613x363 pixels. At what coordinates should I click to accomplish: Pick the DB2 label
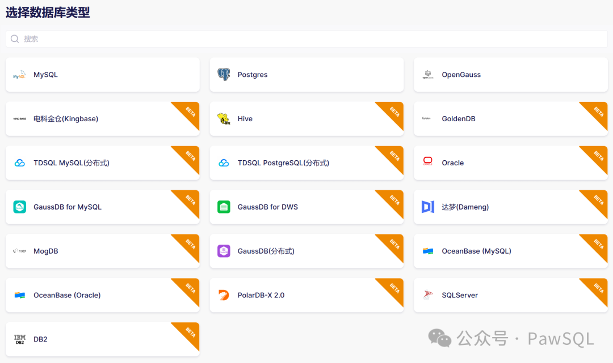pyautogui.click(x=40, y=339)
